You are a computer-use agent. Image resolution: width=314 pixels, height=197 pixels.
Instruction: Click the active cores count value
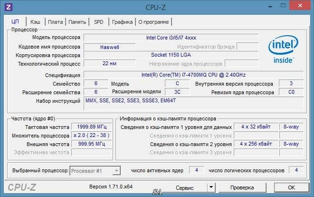tap(197, 170)
